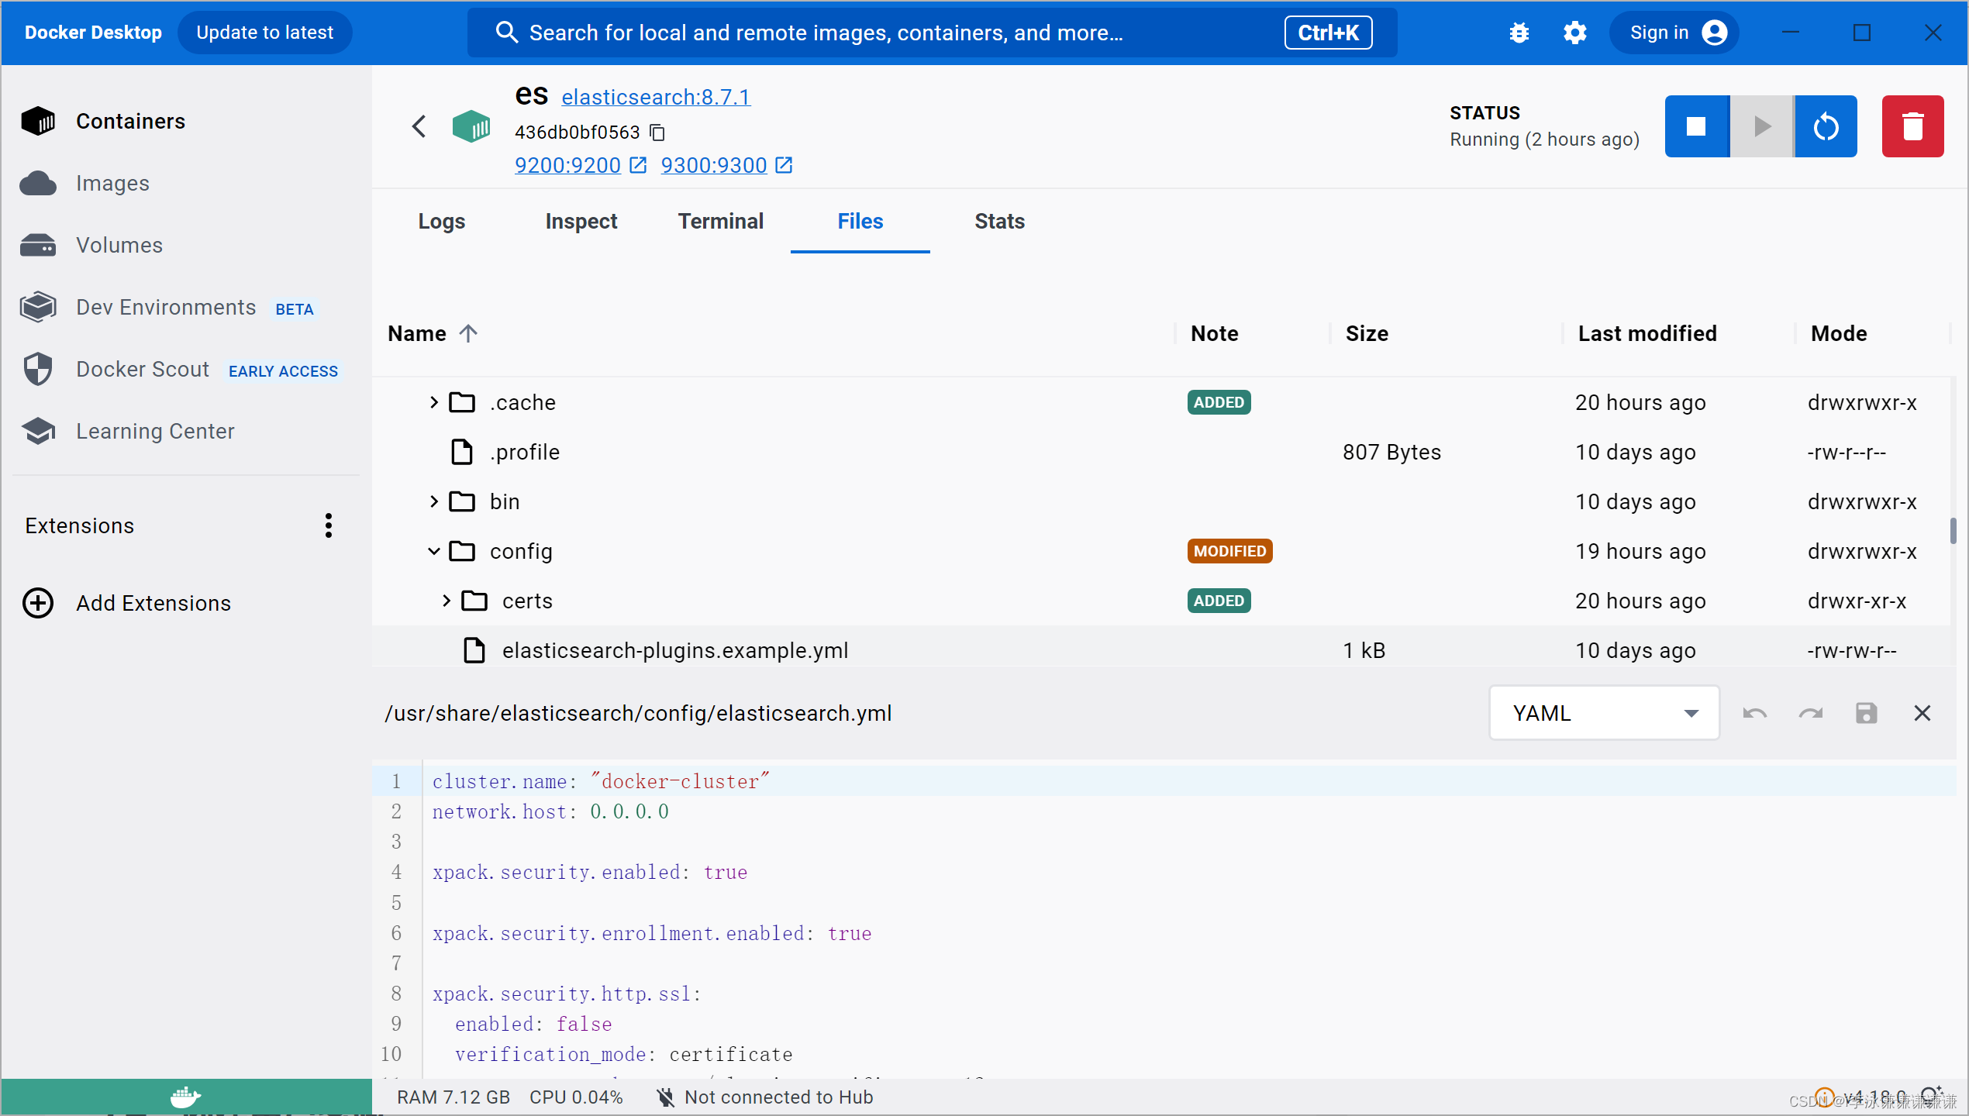Restart the es container
The height and width of the screenshot is (1116, 1969).
click(x=1826, y=126)
